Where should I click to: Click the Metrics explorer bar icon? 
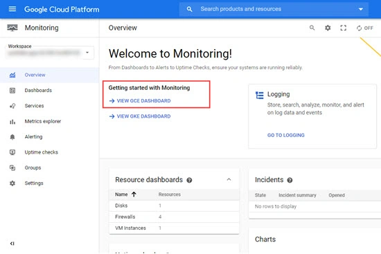(12, 122)
